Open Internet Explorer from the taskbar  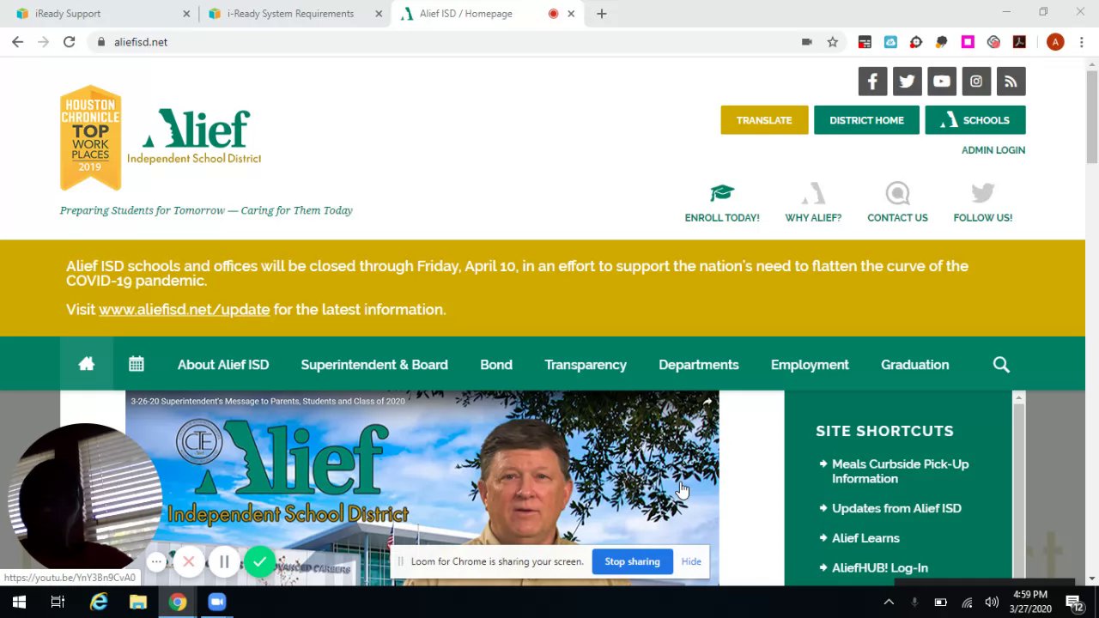tap(99, 602)
